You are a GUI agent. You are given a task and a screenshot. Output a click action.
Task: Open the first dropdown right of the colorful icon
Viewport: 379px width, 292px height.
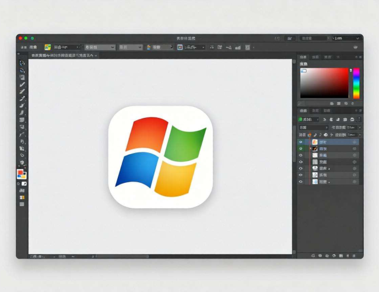tap(66, 47)
